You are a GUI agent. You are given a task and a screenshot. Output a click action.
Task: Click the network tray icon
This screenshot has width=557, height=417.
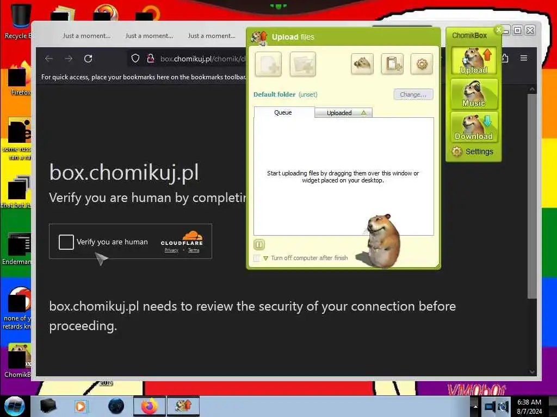point(490,406)
